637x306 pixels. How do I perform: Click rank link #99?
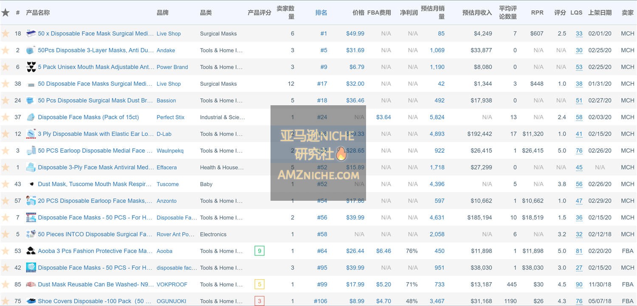point(322,284)
